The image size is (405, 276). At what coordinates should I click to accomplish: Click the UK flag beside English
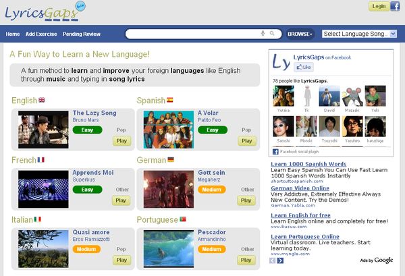[42, 100]
